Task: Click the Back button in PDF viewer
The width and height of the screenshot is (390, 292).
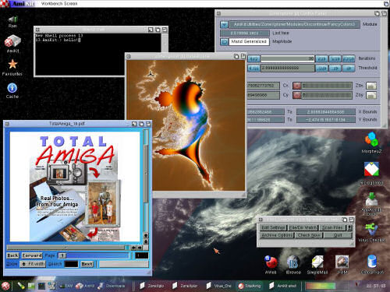Action: coord(12,255)
